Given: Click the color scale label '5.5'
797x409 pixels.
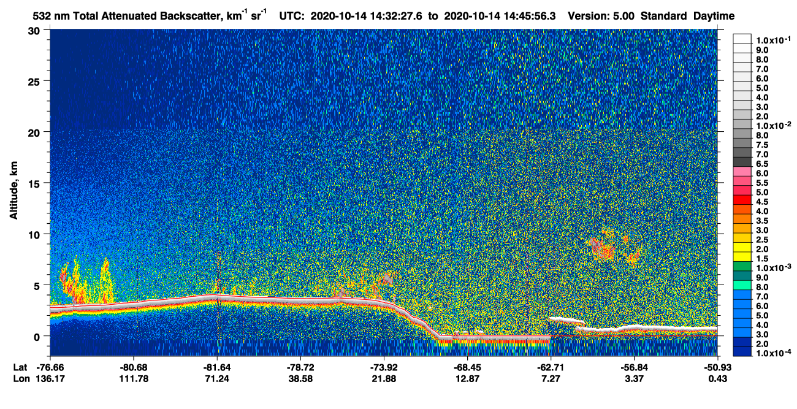Looking at the screenshot, I should click(763, 183).
